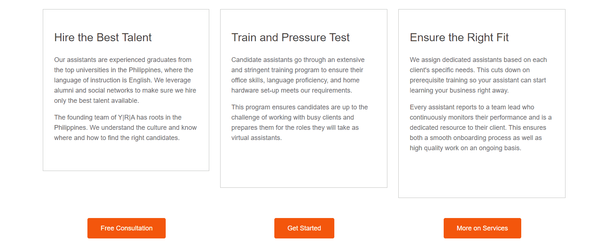Viewport: 590px width, 245px height.
Task: Click paragraph about the founding team
Action: tap(125, 128)
